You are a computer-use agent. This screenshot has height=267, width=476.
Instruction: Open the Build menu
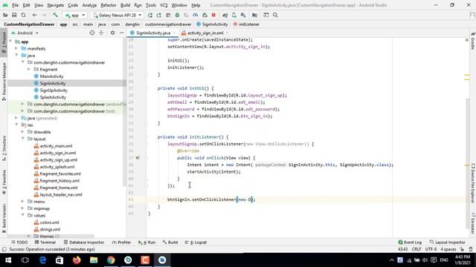coord(125,5)
